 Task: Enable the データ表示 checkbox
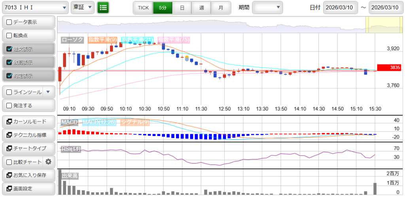pos(9,22)
